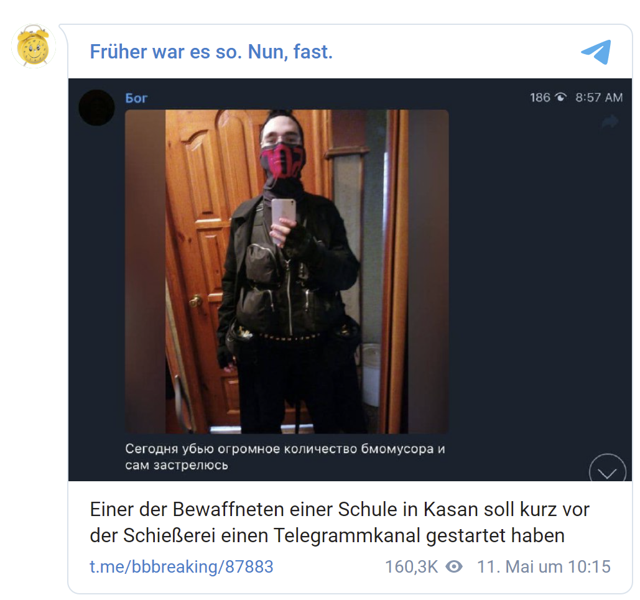This screenshot has height=600, width=640.
Task: Select the Russian caption under the photo
Action: point(285,457)
